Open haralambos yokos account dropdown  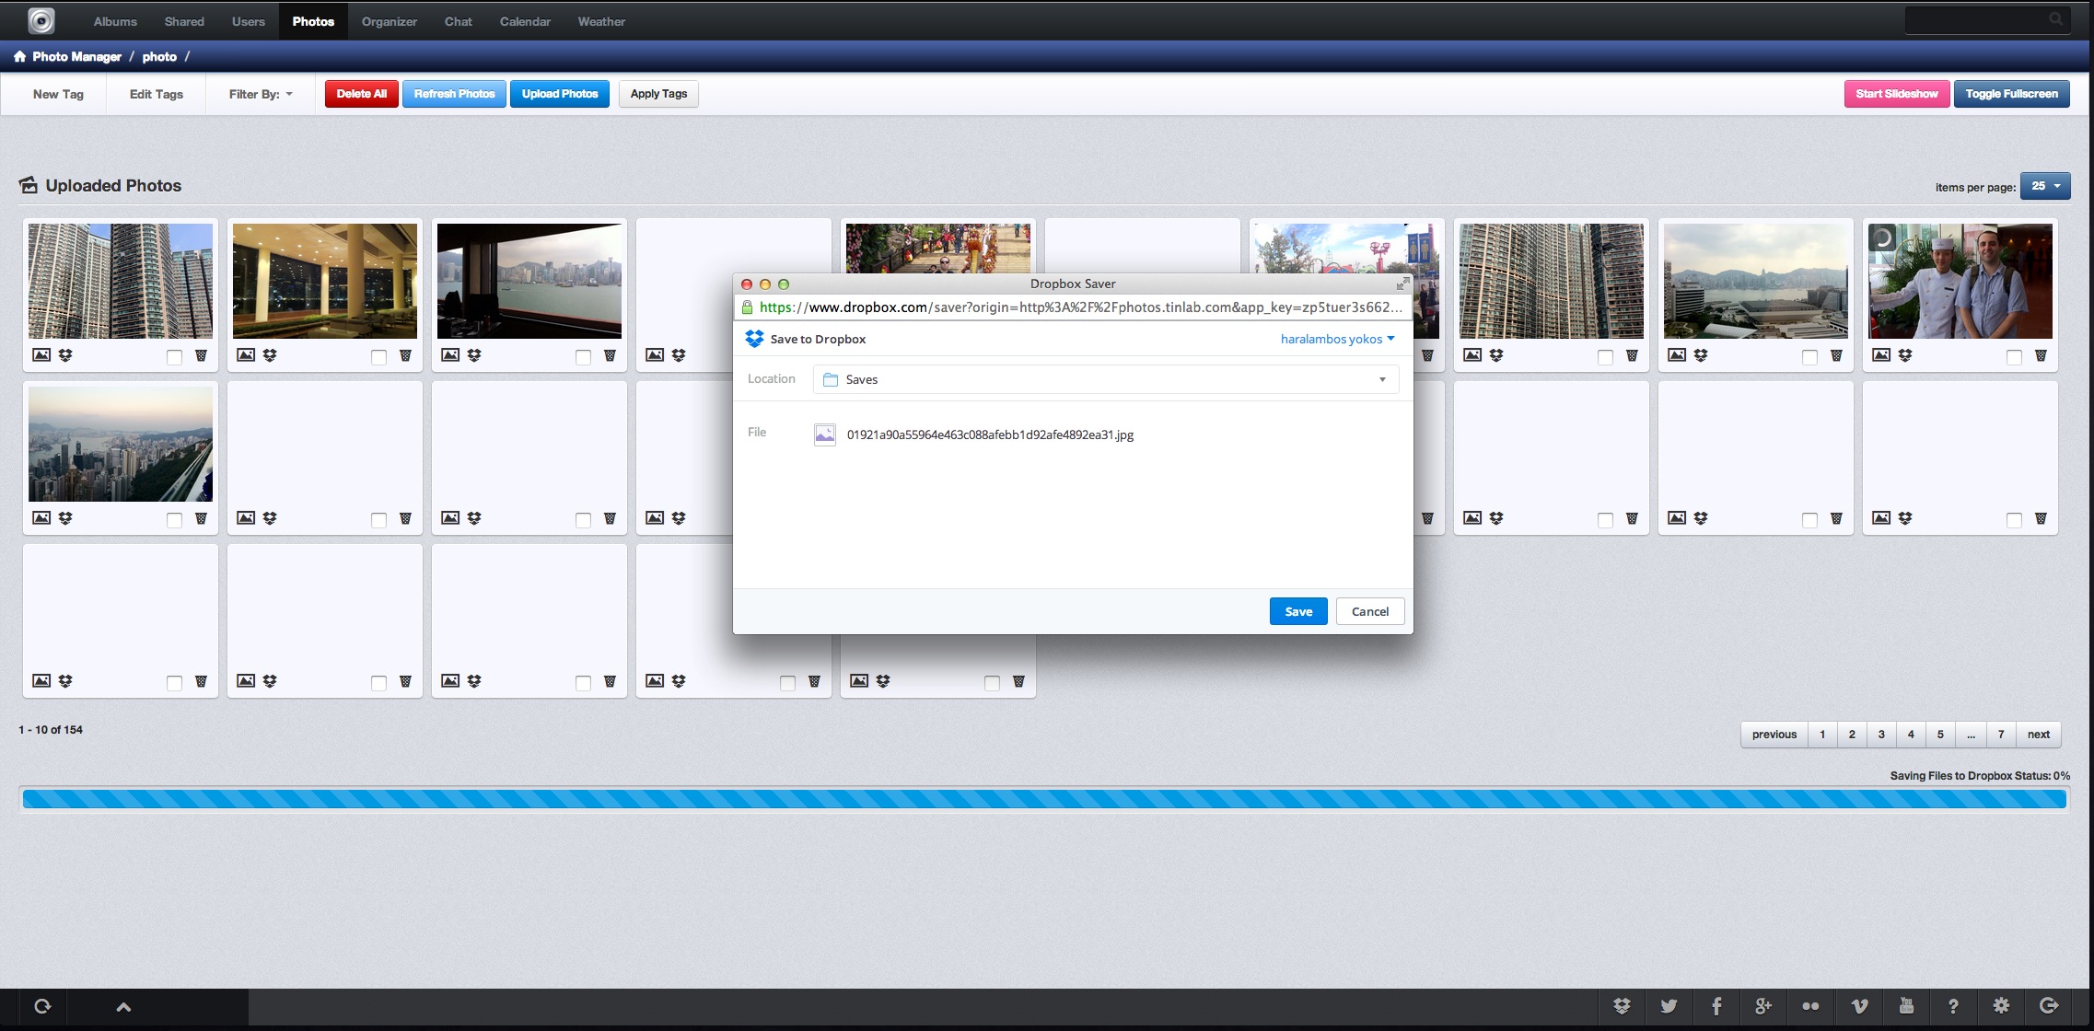point(1337,339)
